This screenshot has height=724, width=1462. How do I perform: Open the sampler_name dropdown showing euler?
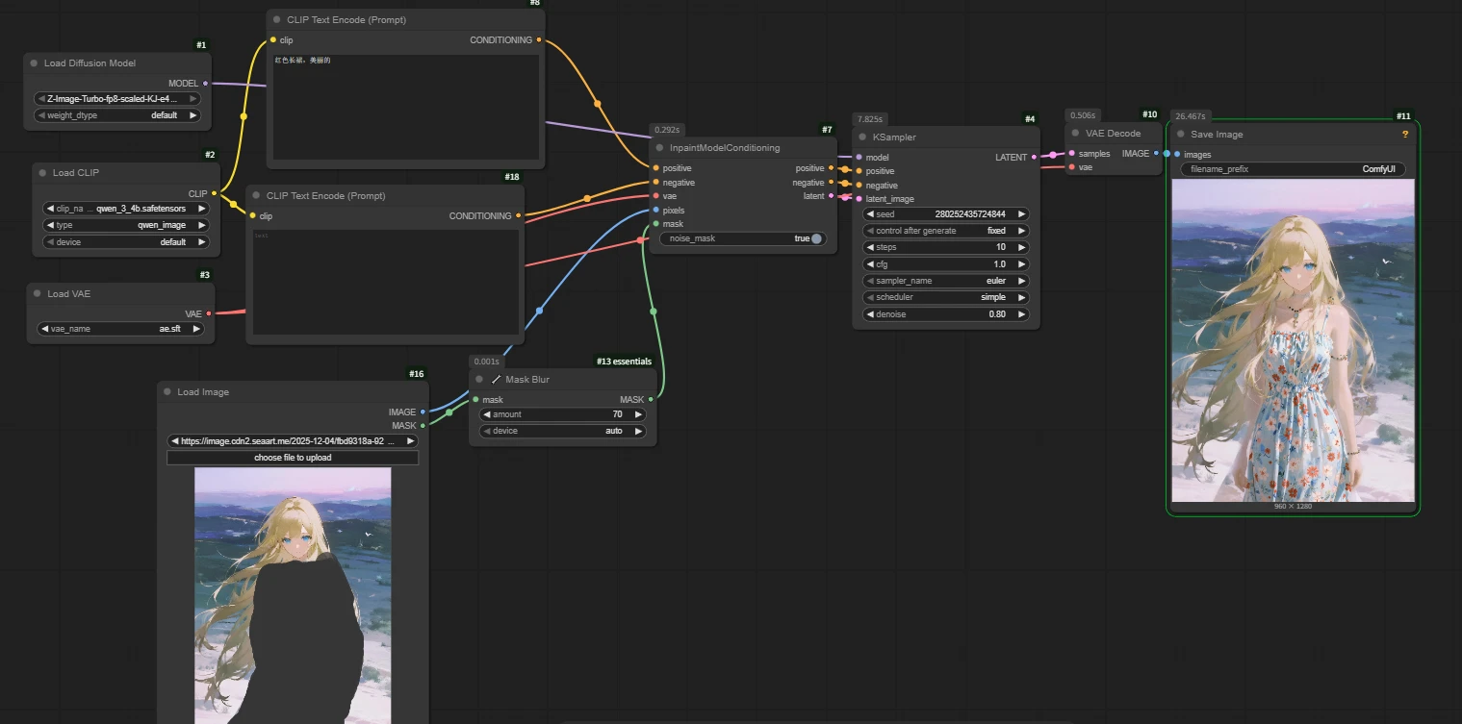tap(945, 281)
